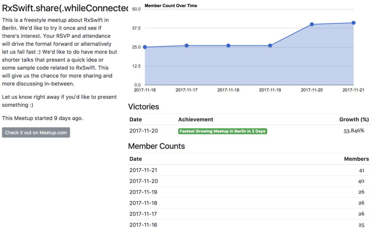Click the 53.846% growth value
The width and height of the screenshot is (373, 238).
pyautogui.click(x=354, y=131)
